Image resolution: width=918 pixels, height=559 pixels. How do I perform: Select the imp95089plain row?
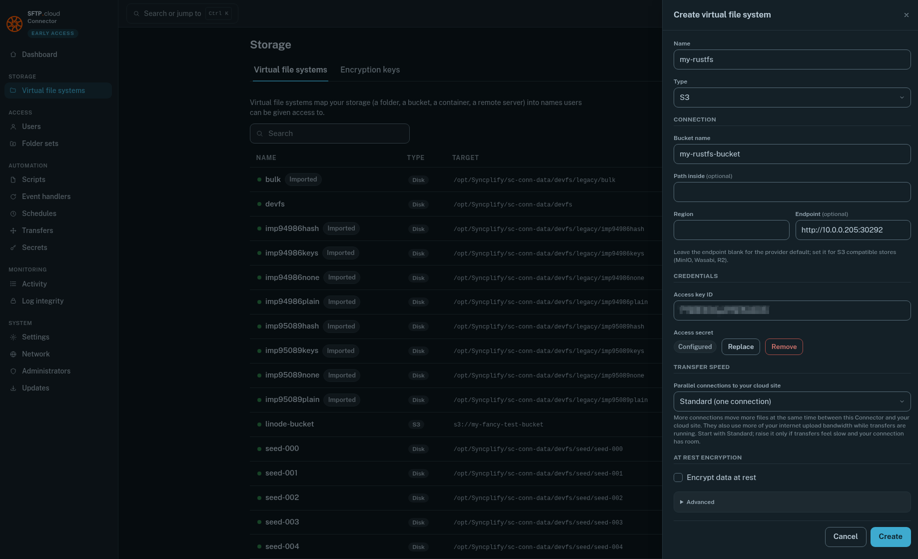tap(456, 399)
